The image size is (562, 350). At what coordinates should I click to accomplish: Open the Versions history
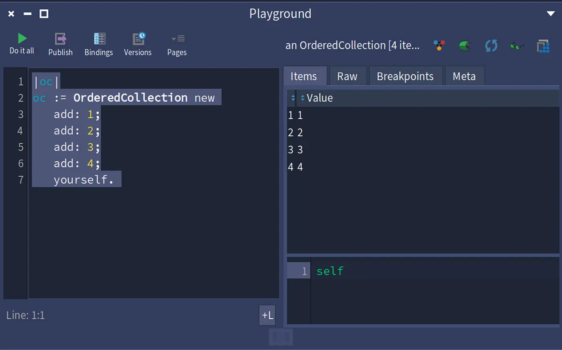click(x=138, y=44)
